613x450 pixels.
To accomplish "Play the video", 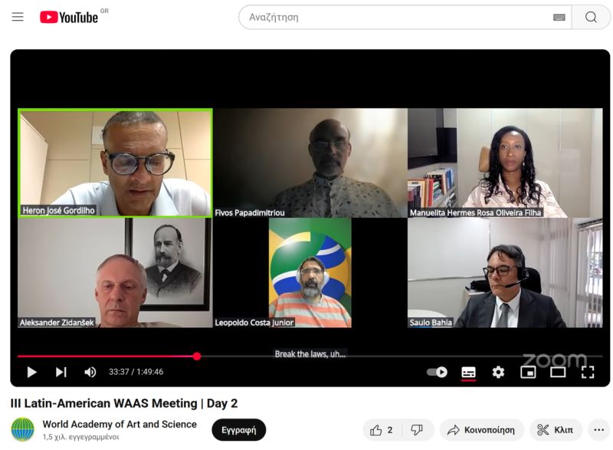I will click(31, 372).
